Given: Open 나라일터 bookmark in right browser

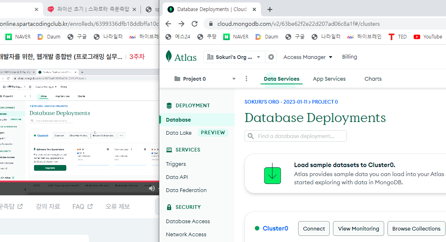Looking at the screenshot, I should 326,37.
